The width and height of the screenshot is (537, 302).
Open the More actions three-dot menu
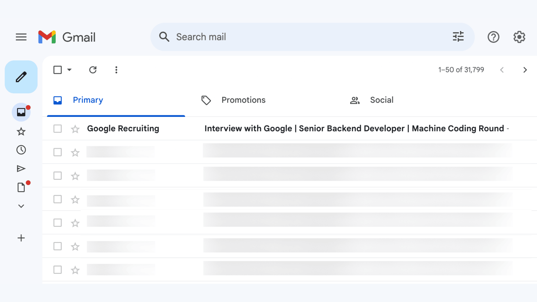(x=116, y=70)
